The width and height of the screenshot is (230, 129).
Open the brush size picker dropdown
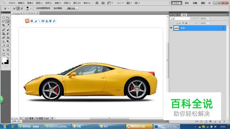pos(30,8)
